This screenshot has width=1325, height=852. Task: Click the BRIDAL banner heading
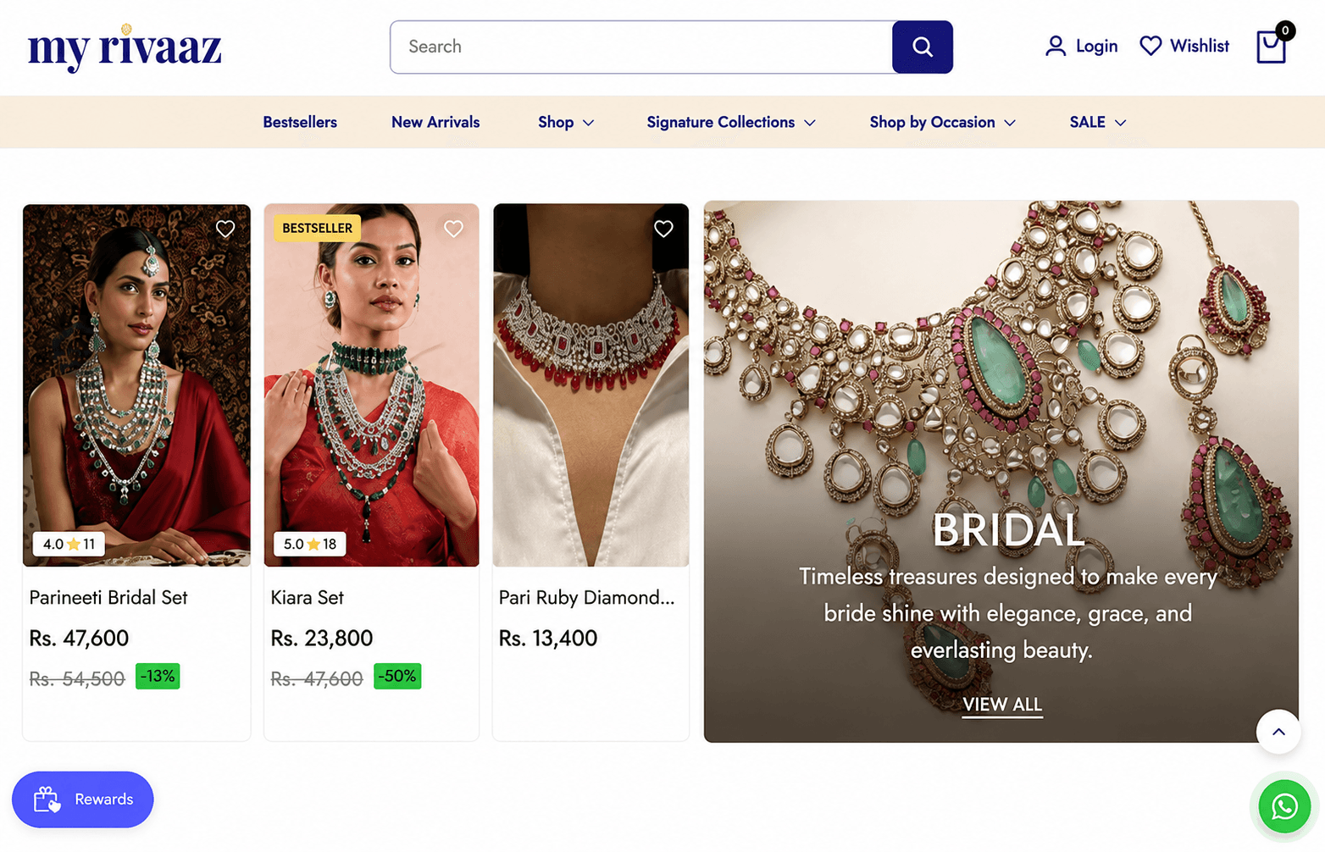point(1007,531)
